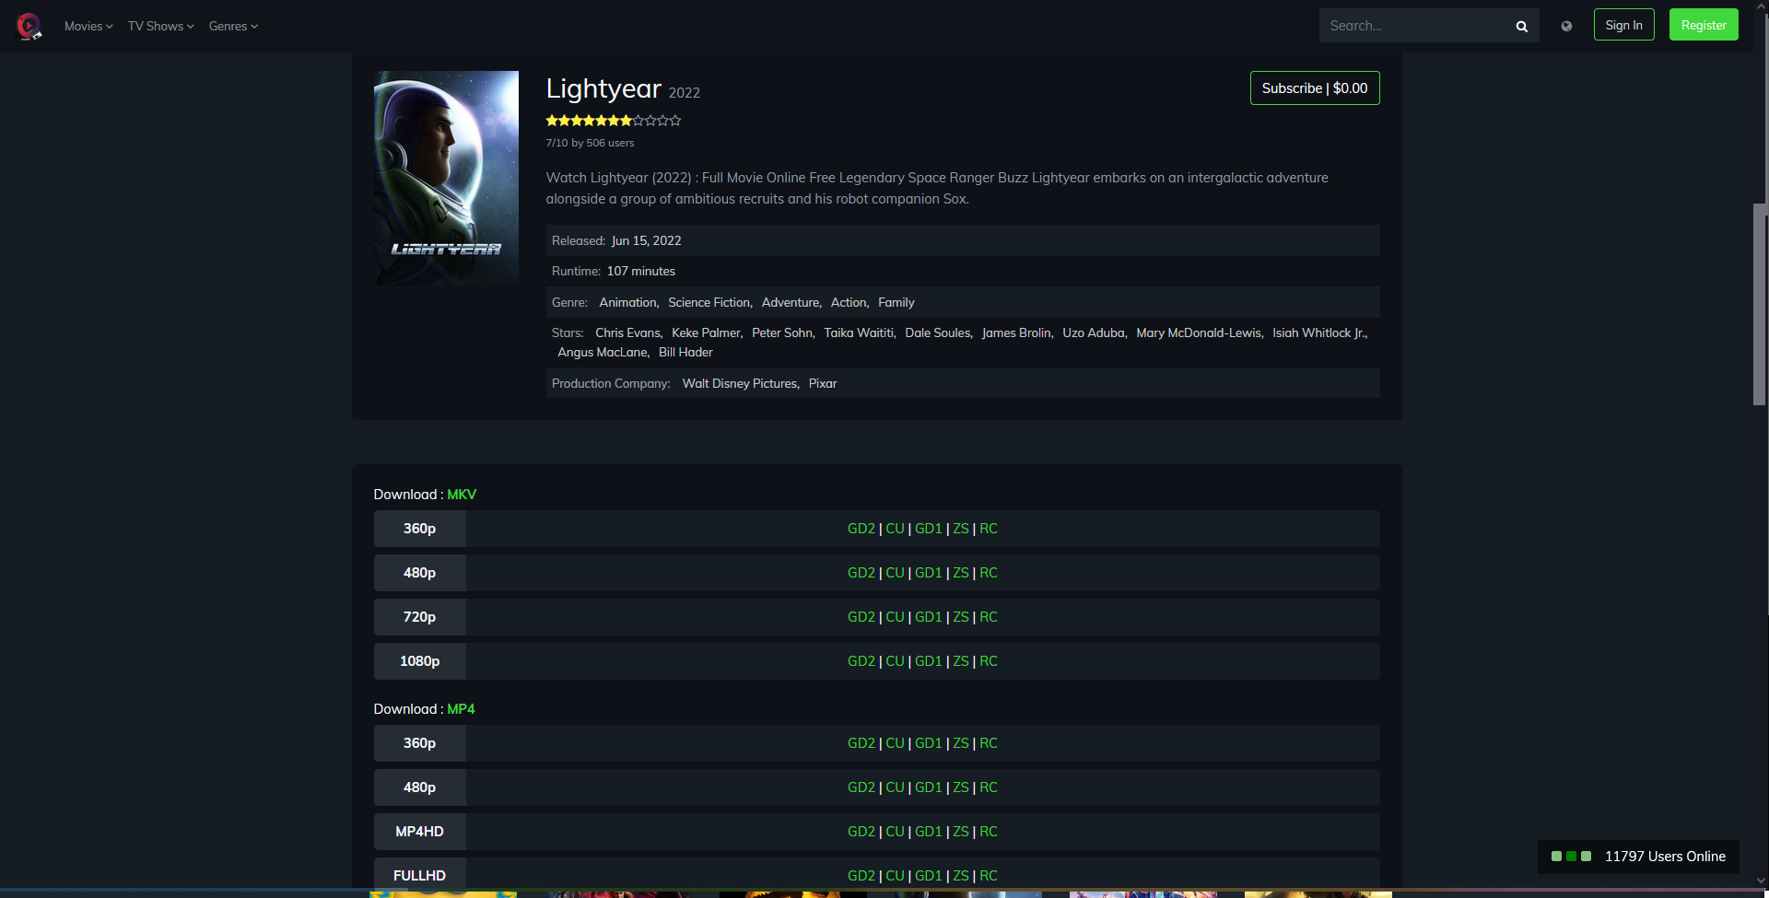Open the Movies dropdown menu
Image resolution: width=1769 pixels, height=898 pixels.
click(88, 26)
